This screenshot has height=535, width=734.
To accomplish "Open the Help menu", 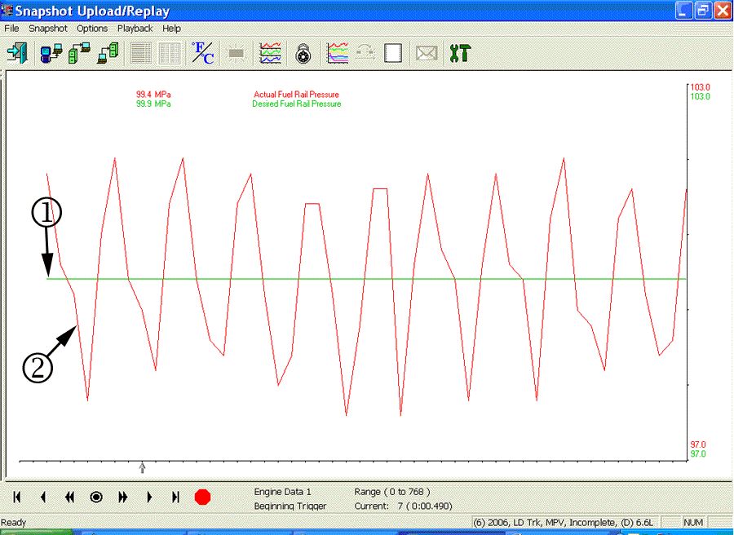I will point(171,29).
